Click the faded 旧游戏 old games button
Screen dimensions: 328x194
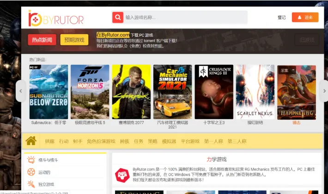[307, 40]
